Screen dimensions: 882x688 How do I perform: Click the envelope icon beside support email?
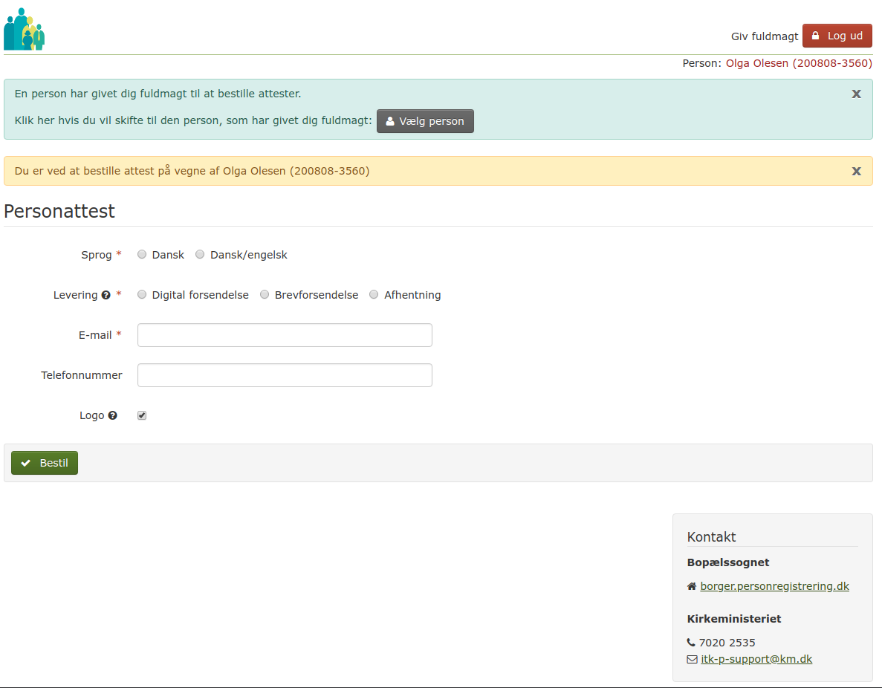[x=692, y=659]
